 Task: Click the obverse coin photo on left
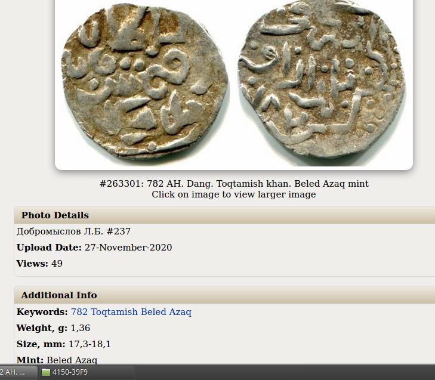145,81
